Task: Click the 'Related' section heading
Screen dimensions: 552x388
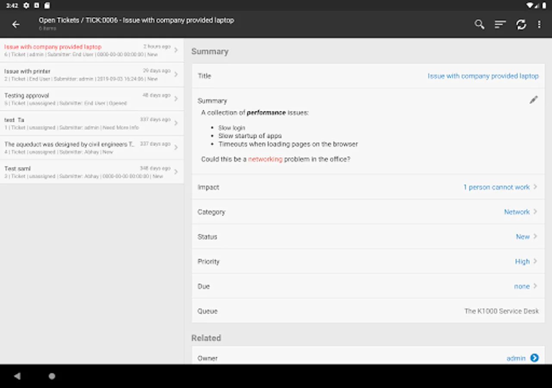Action: tap(206, 338)
